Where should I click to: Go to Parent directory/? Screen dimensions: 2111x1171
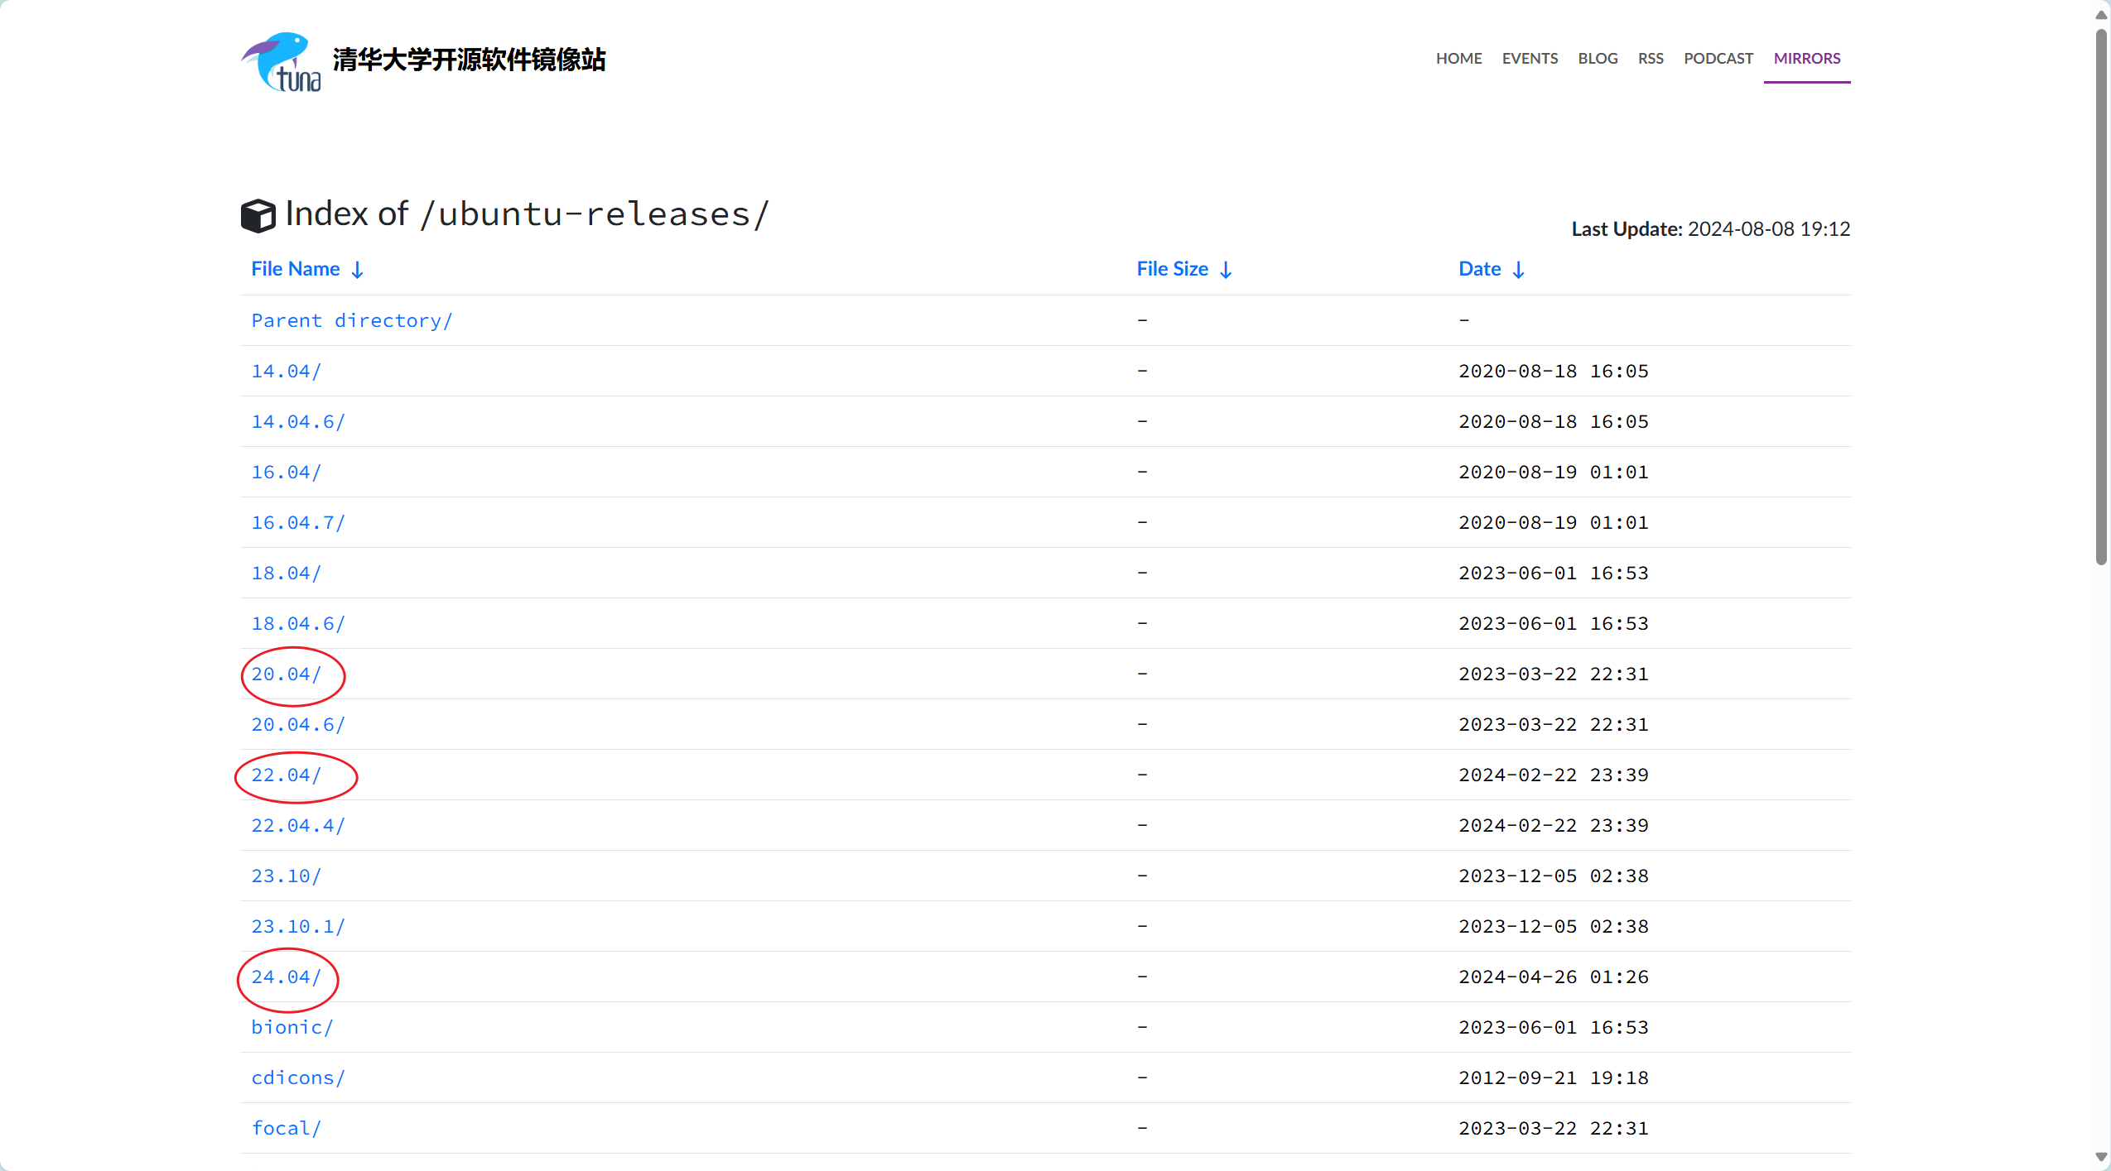352,321
